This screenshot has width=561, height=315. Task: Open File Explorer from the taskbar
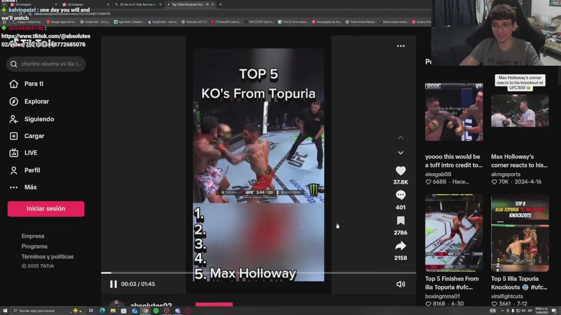[x=113, y=311]
